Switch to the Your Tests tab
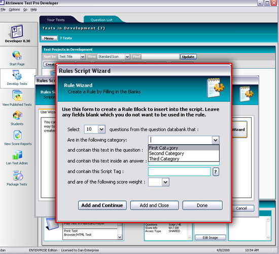Screen dimensions: 279x254 coord(56,20)
